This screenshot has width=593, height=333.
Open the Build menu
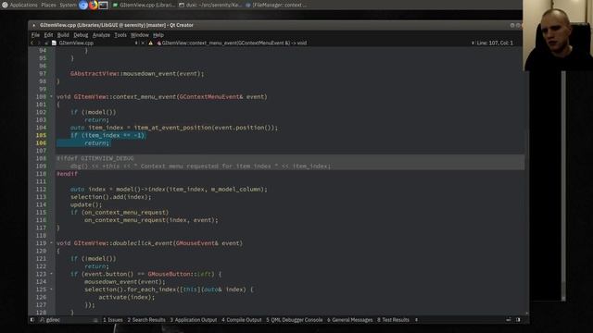[x=63, y=35]
